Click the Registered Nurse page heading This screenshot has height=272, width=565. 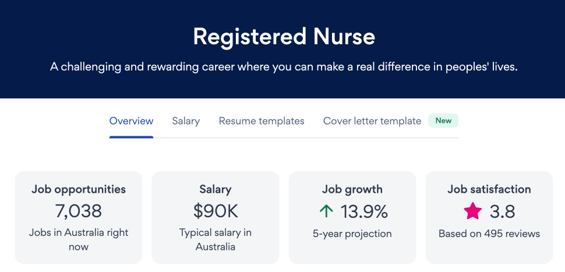(284, 37)
